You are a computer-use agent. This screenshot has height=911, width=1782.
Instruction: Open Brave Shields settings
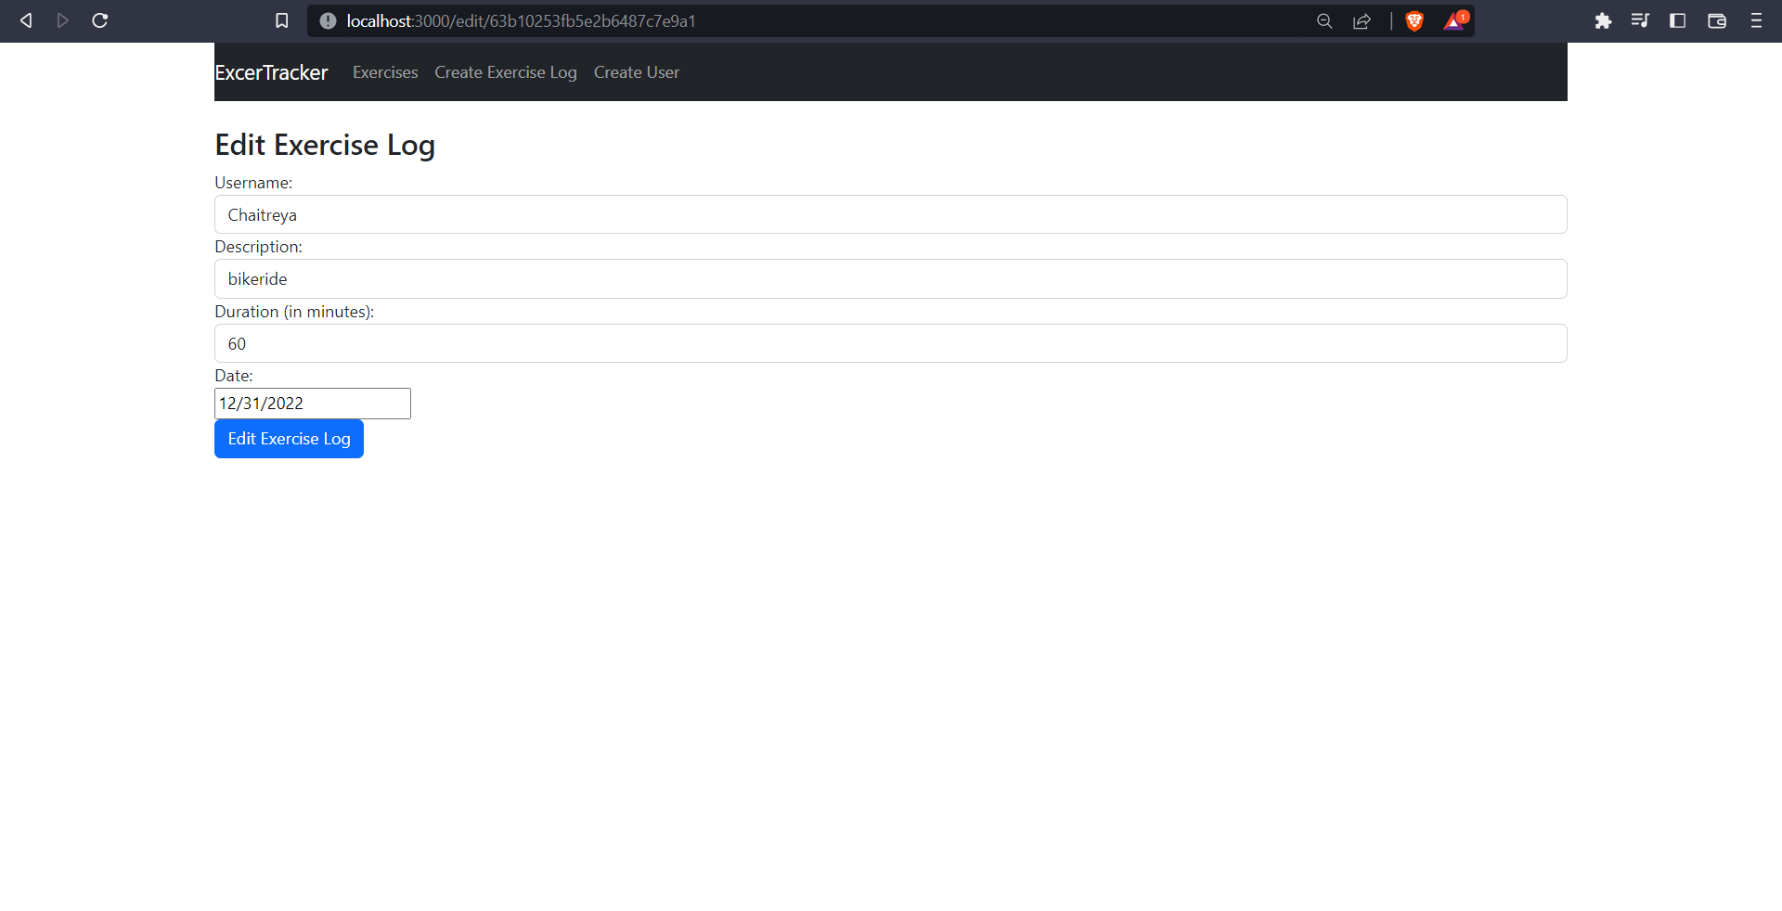point(1414,20)
